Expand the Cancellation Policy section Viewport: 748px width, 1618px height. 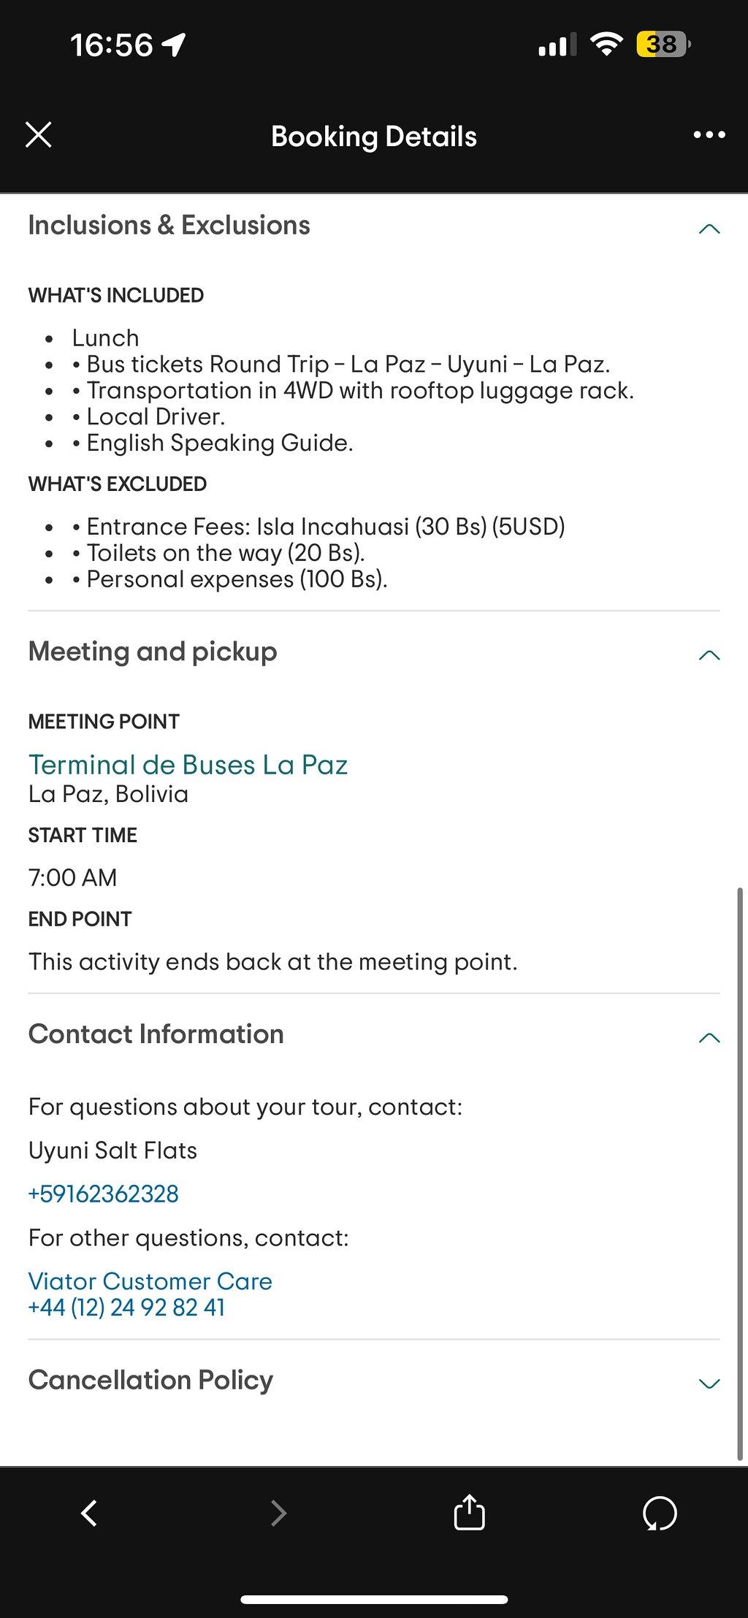[x=709, y=1384]
